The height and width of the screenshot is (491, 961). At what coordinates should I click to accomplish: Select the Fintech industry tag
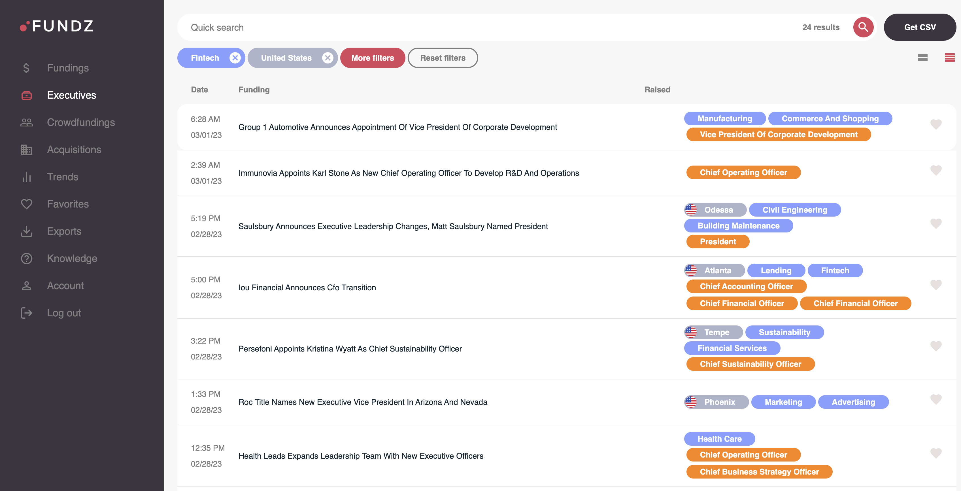click(835, 270)
